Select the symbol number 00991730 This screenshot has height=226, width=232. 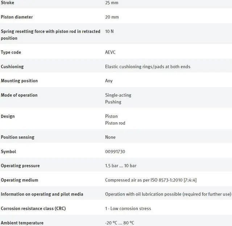[115, 152]
